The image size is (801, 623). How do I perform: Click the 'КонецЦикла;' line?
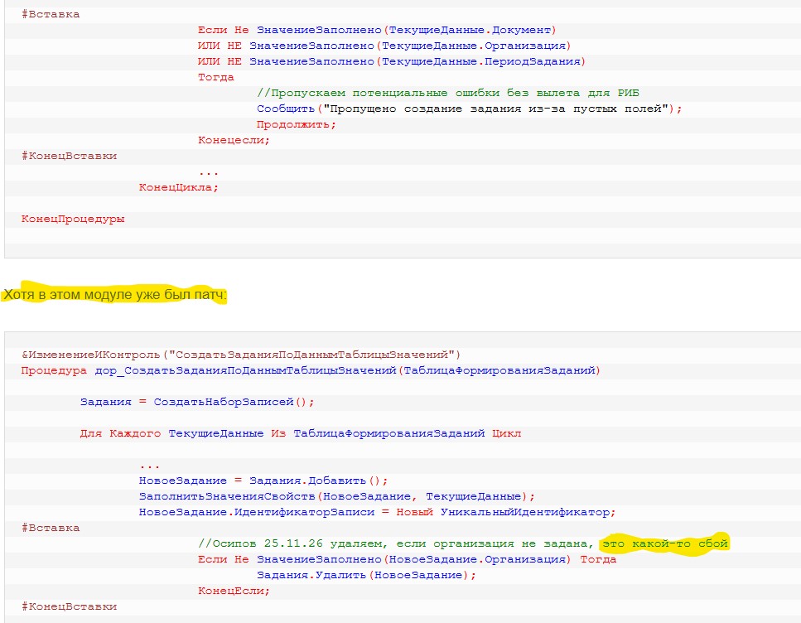[x=178, y=187]
